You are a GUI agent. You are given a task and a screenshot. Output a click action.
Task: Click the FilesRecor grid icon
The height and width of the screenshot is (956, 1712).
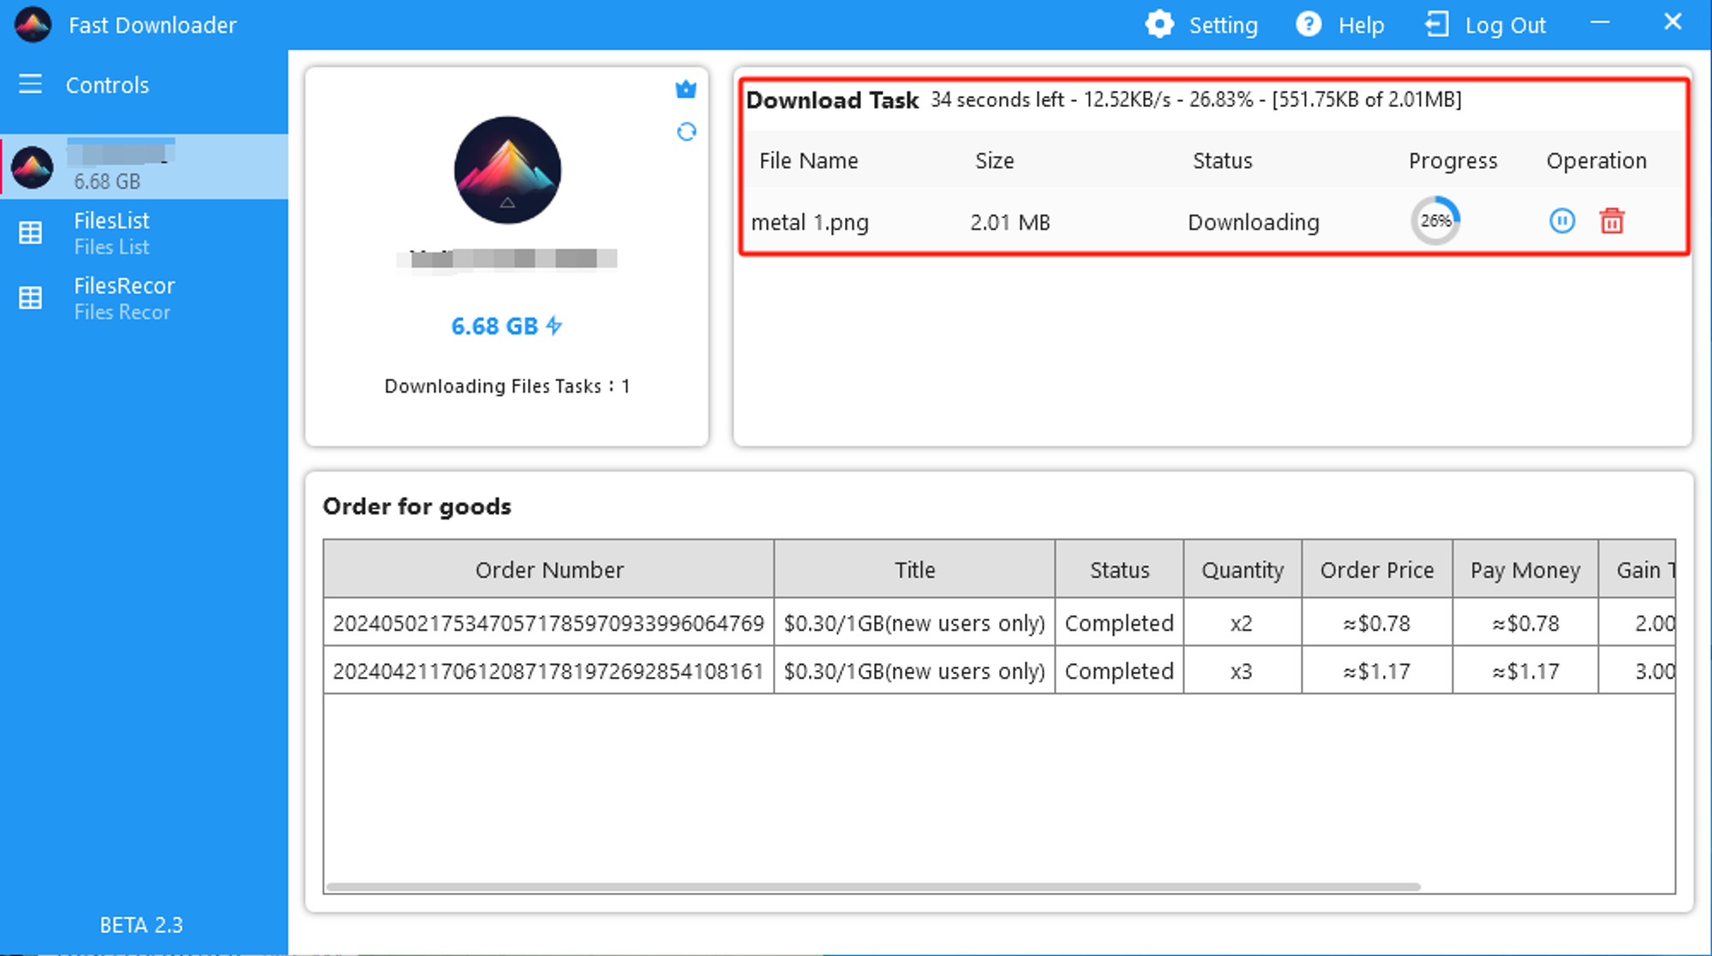pos(31,297)
